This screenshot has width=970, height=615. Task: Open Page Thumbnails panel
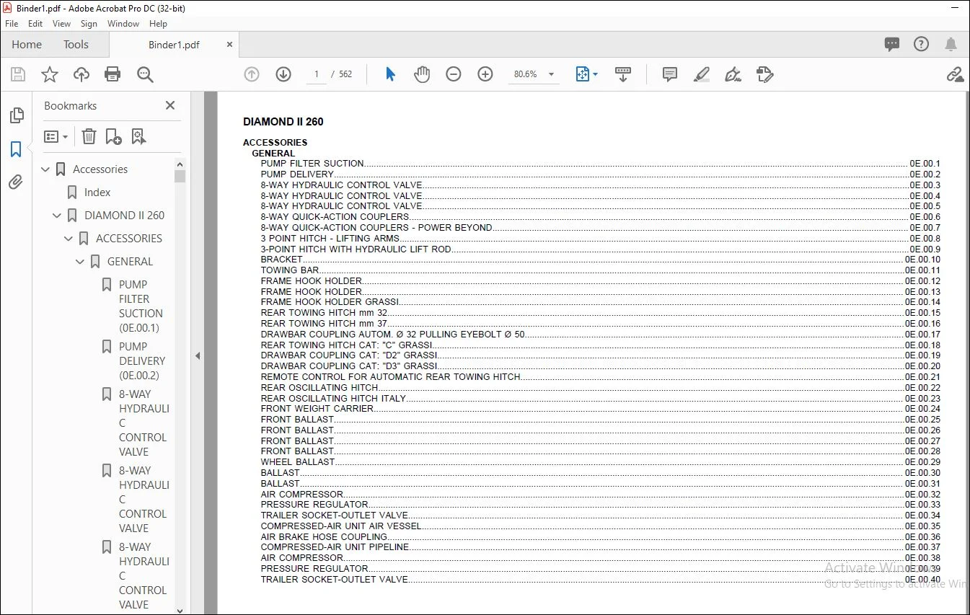coord(16,115)
